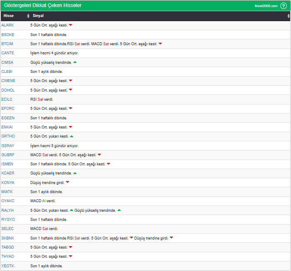Click red down arrow in CWENE row
291x271 pixels.
click(70, 80)
